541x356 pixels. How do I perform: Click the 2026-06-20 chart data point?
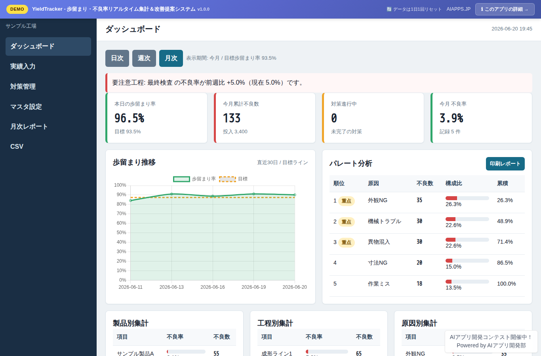click(x=295, y=195)
